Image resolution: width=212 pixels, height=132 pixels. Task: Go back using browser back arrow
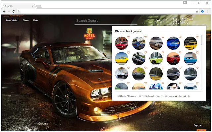[4, 12]
